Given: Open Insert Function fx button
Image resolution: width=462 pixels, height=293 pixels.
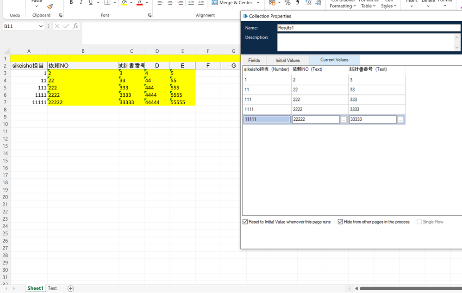Looking at the screenshot, I should pyautogui.click(x=75, y=26).
